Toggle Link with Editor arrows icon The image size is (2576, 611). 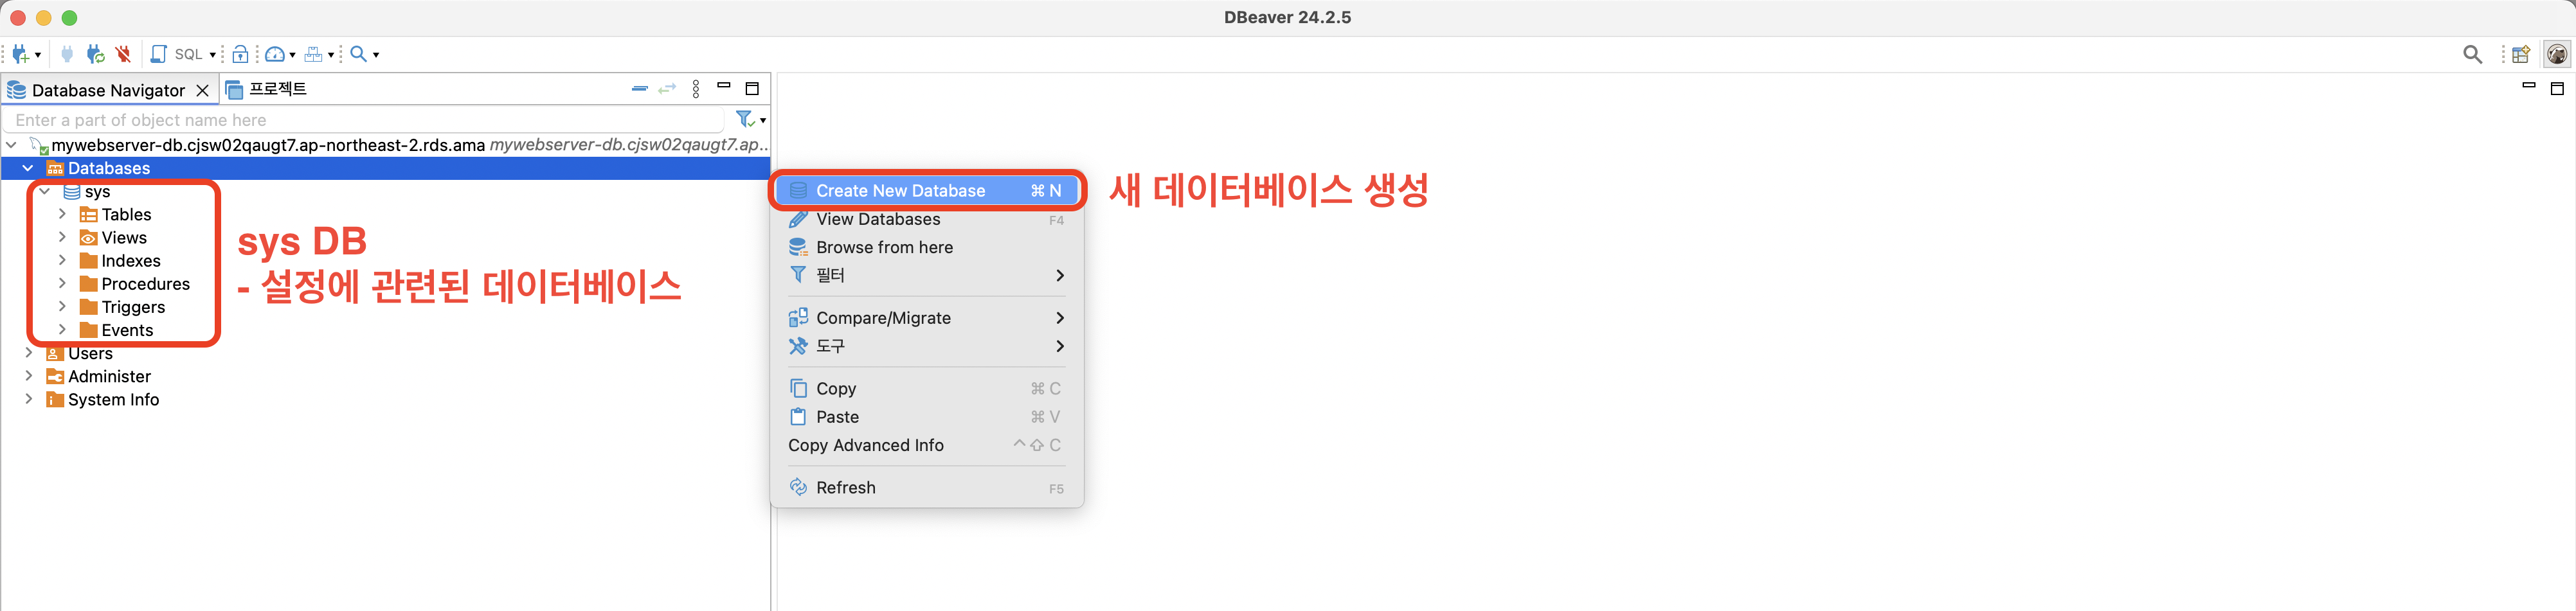pyautogui.click(x=667, y=89)
